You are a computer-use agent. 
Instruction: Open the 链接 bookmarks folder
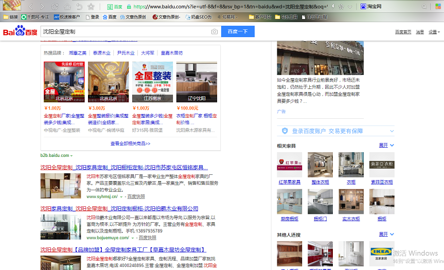click(x=10, y=17)
